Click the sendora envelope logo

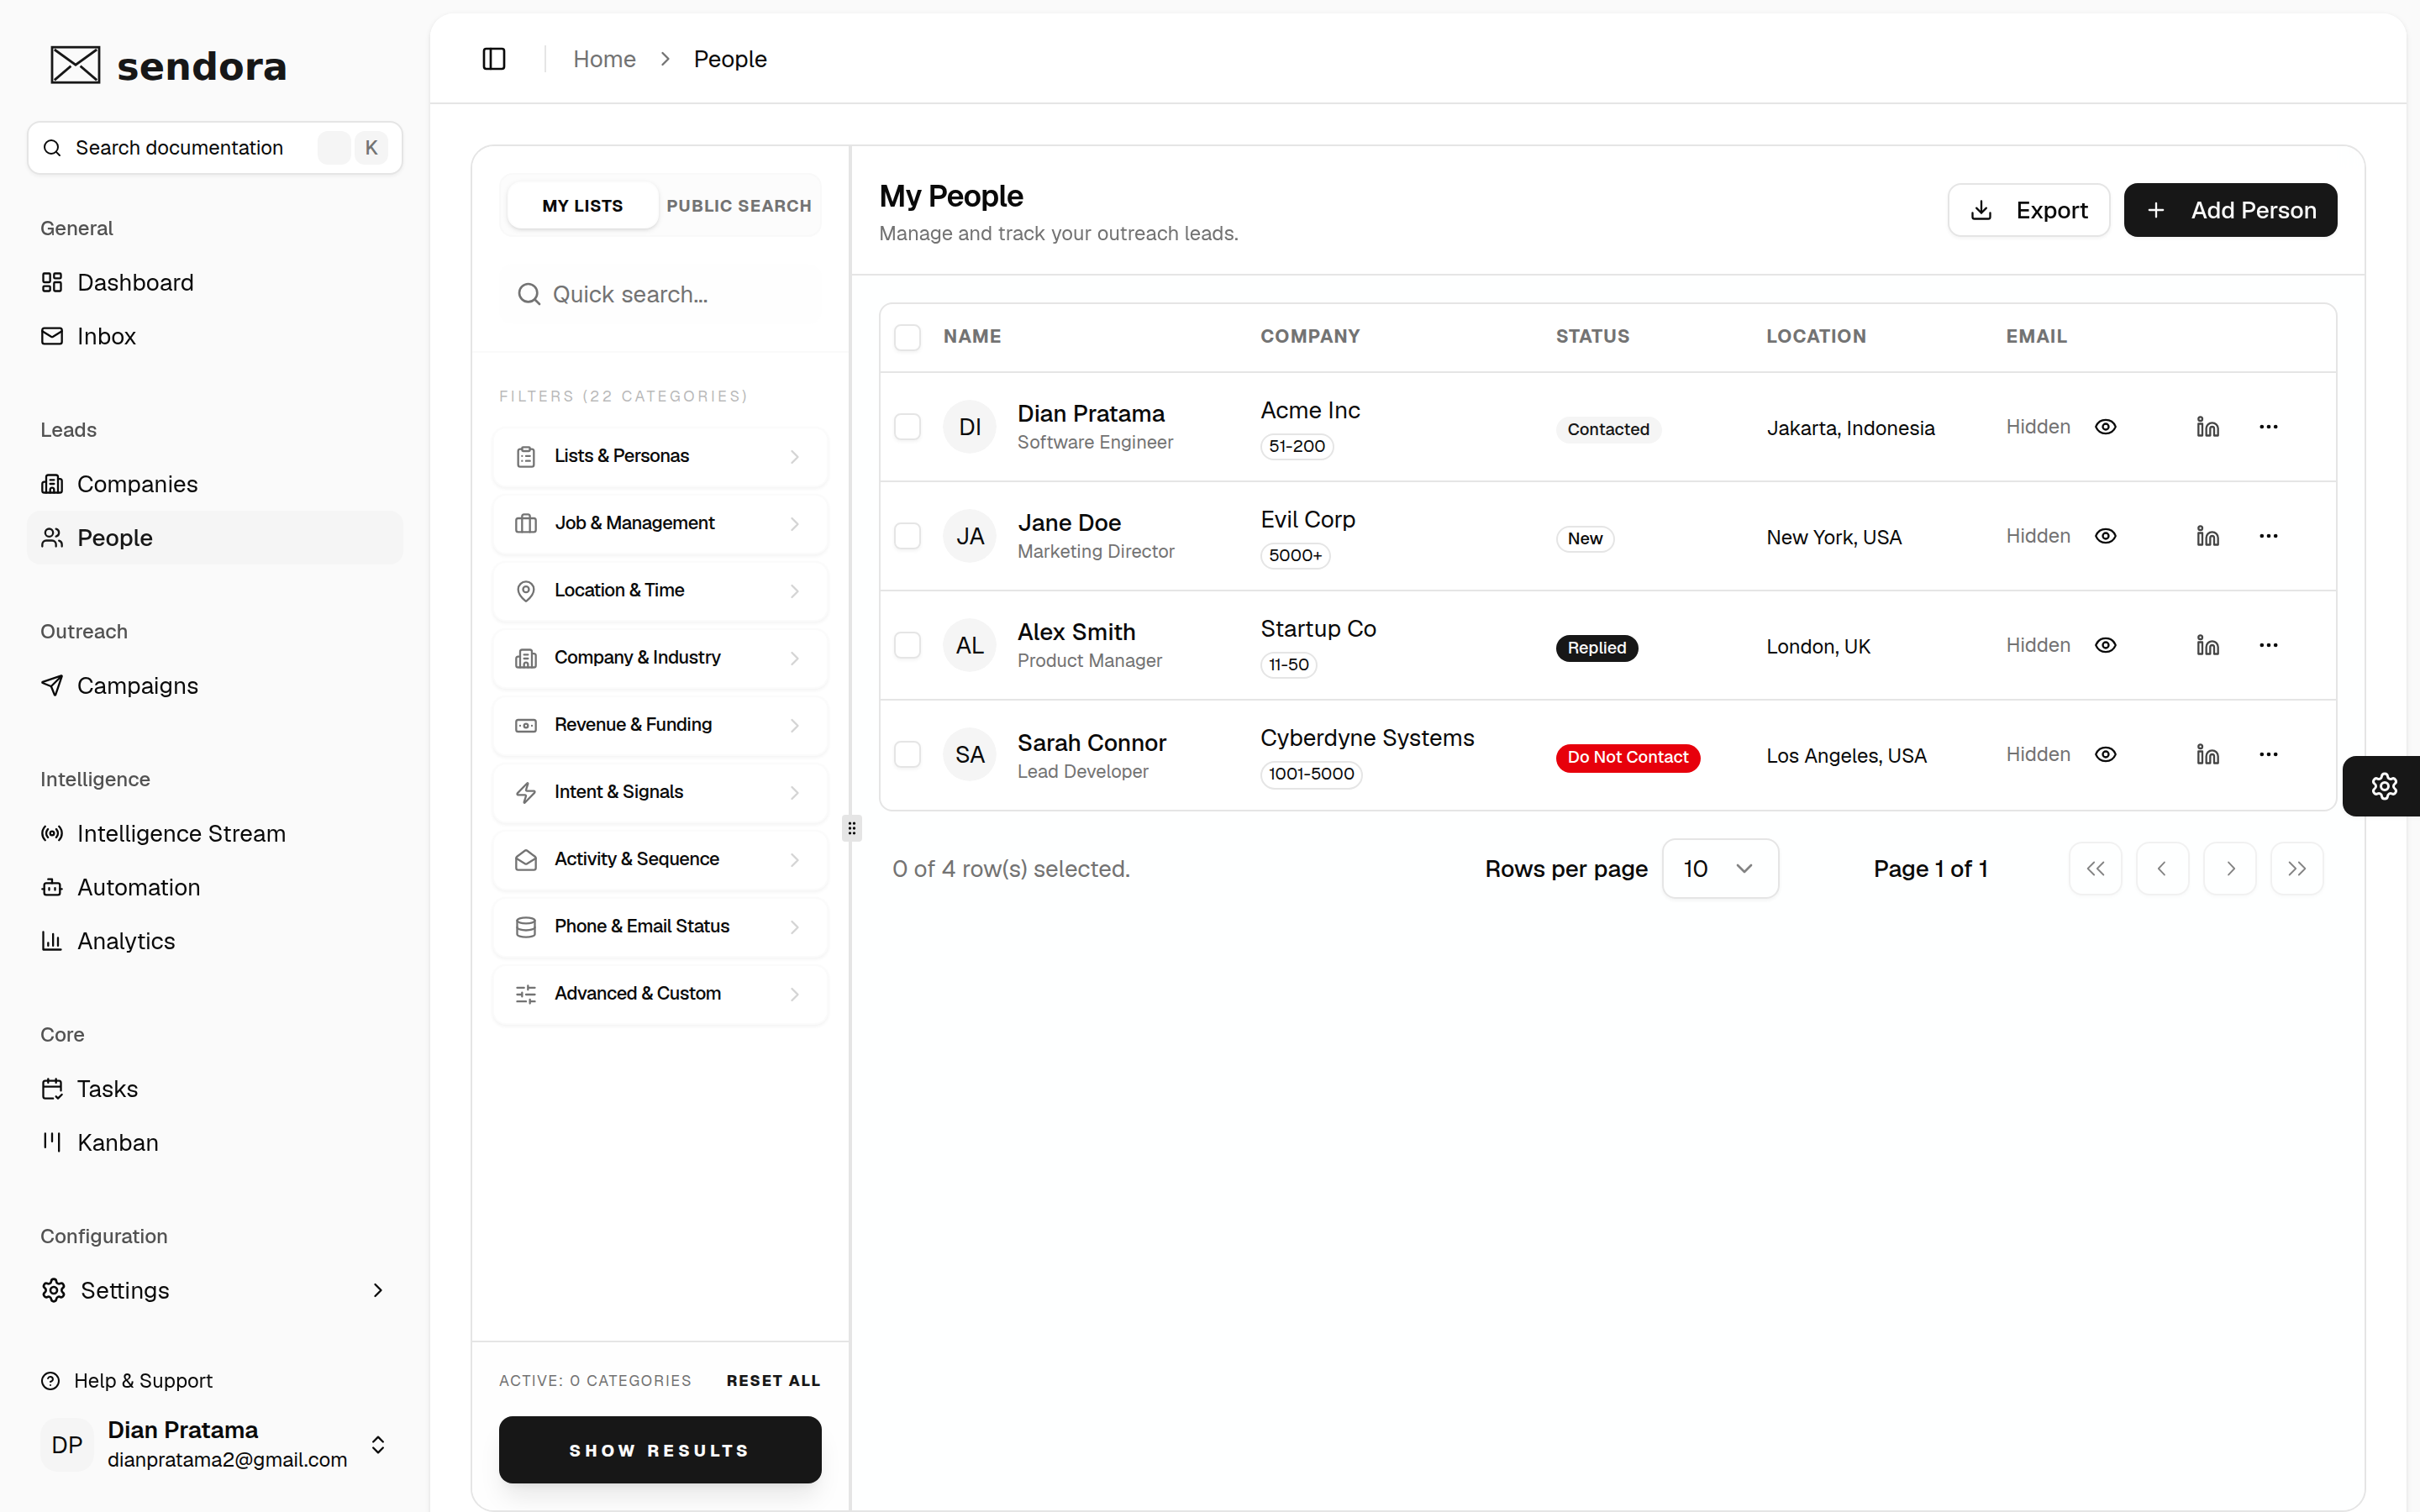[x=75, y=65]
